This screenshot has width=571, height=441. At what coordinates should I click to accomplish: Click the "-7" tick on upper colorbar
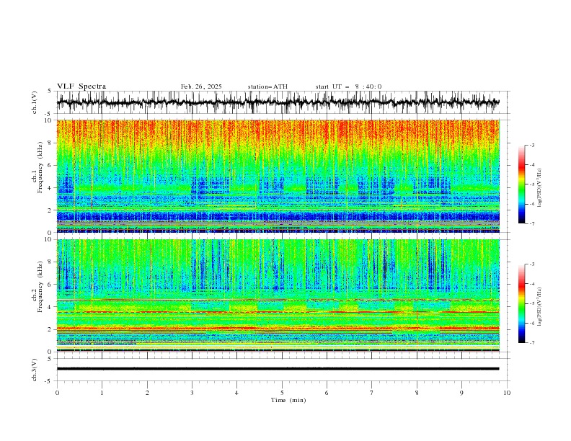pos(531,223)
